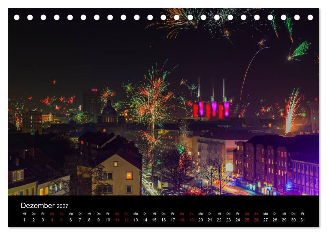Viewport: 327px width, 235px height.
Task: Select day 14 in the calendar row
Action: click(145, 220)
